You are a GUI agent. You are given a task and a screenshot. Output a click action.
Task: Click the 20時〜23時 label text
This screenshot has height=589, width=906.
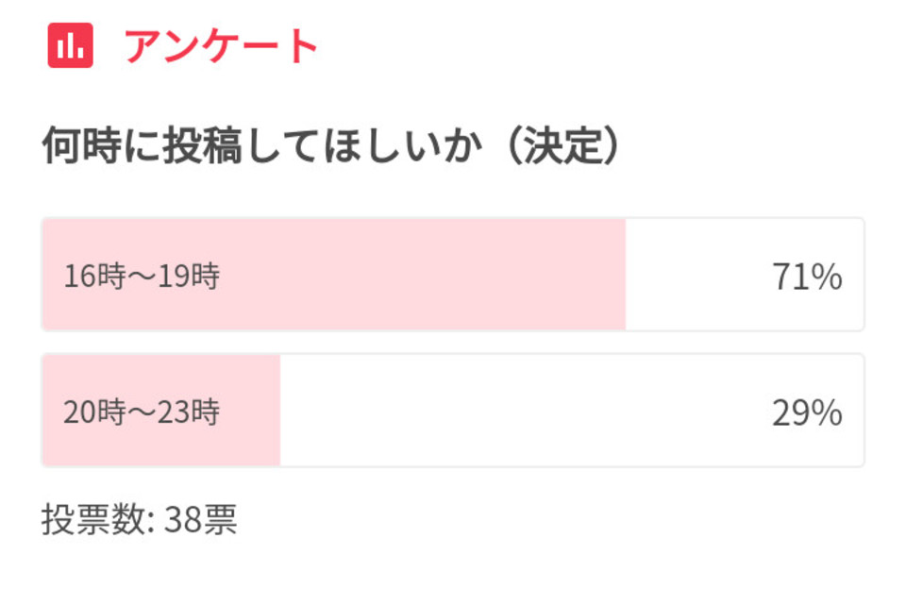142,412
